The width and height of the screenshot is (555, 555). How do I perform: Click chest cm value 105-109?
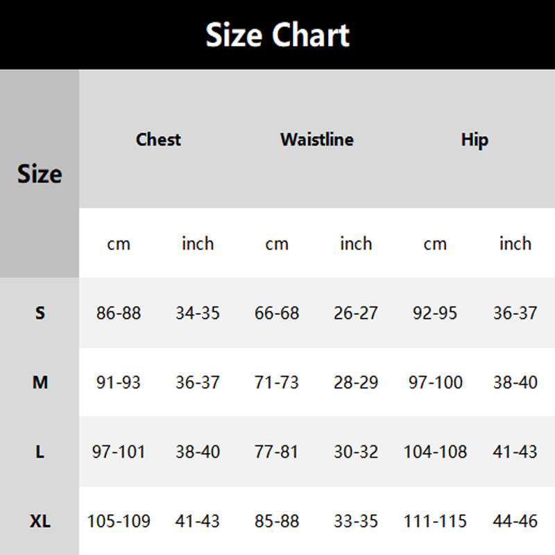click(x=119, y=521)
